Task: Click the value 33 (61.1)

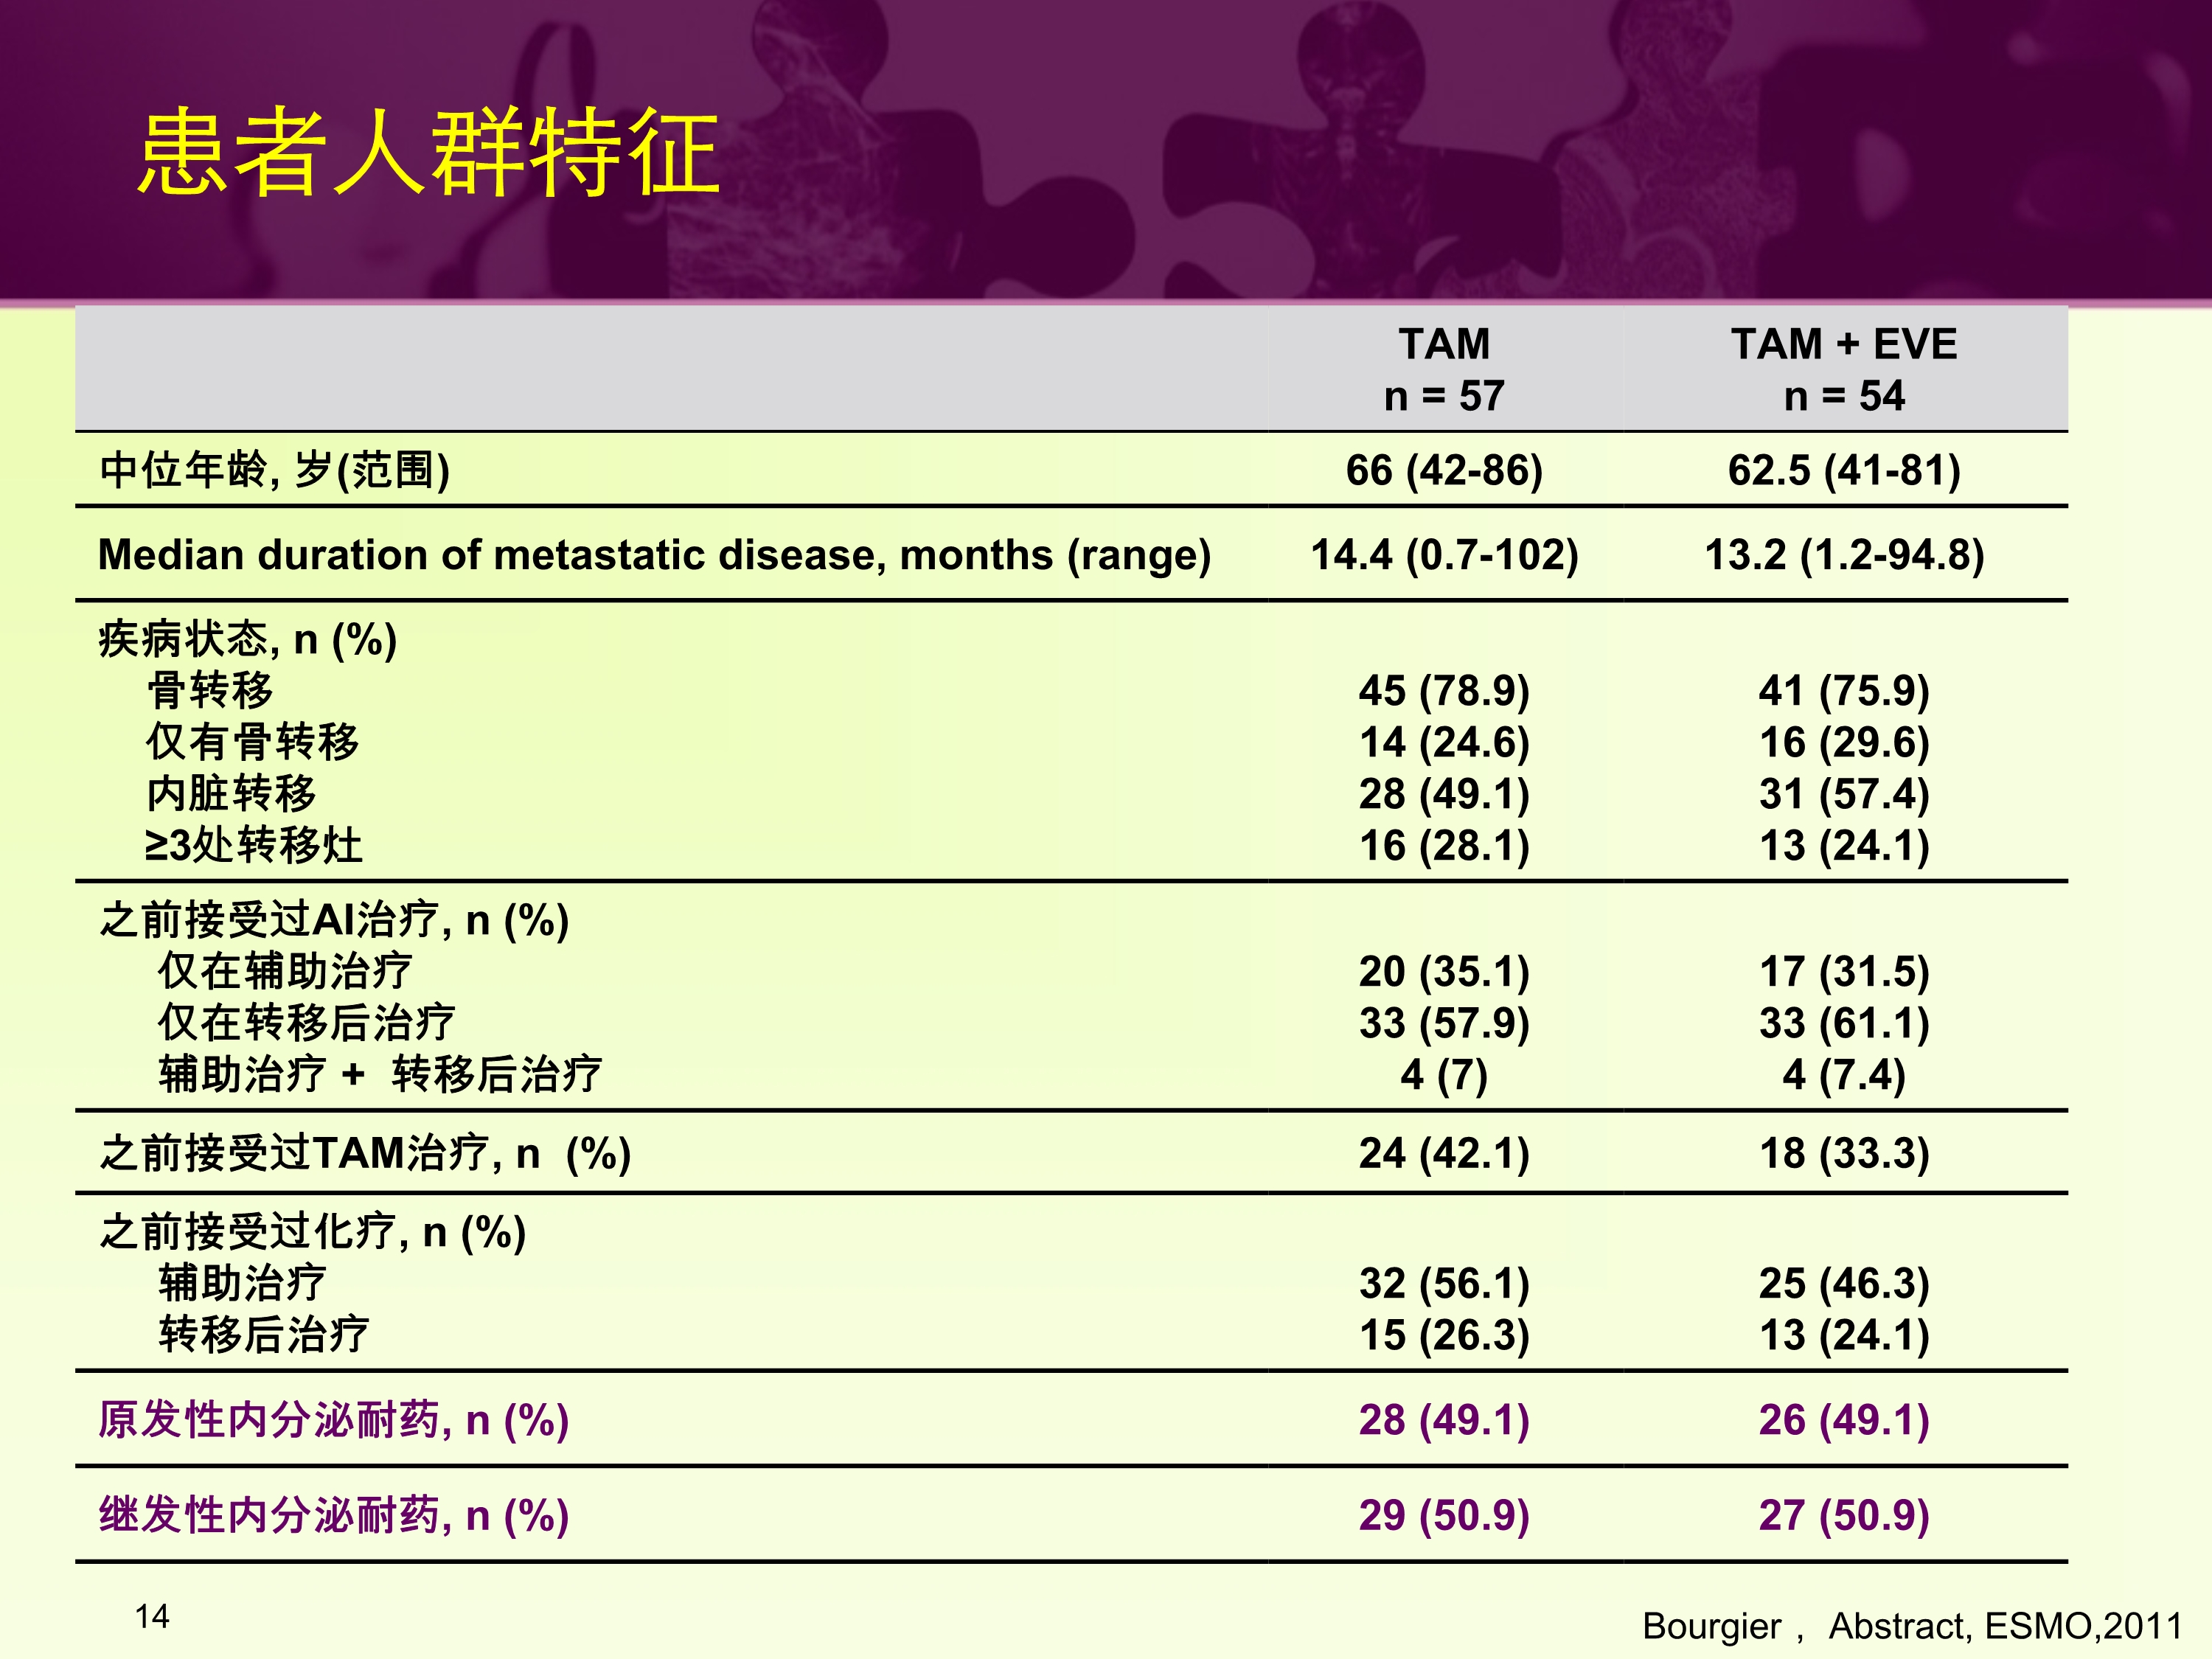Action: click(x=1844, y=1024)
